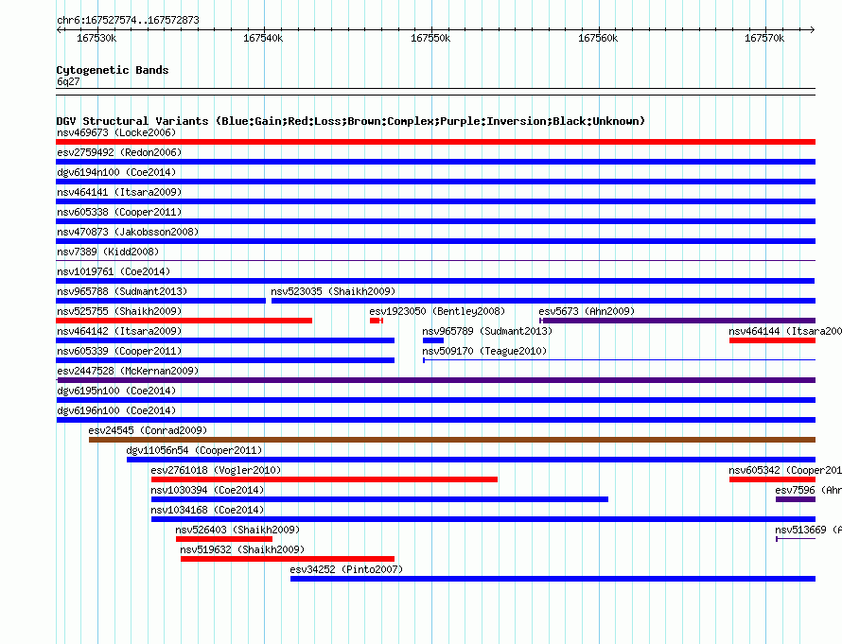Select the nsv605342 Cooper label
Screen dimensions: 842x644
click(x=785, y=470)
